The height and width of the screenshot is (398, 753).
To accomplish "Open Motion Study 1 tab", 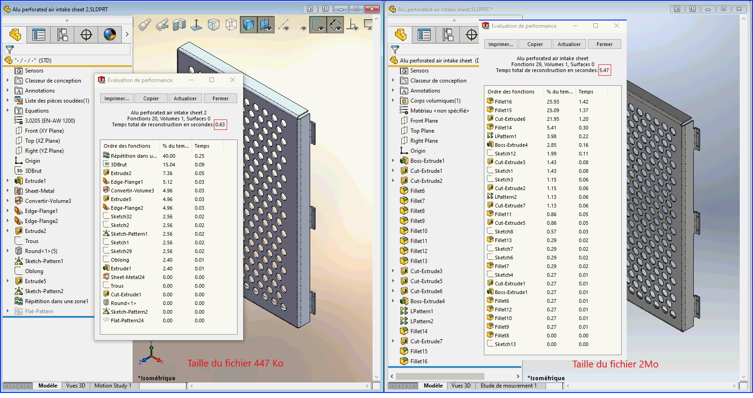I will click(113, 386).
